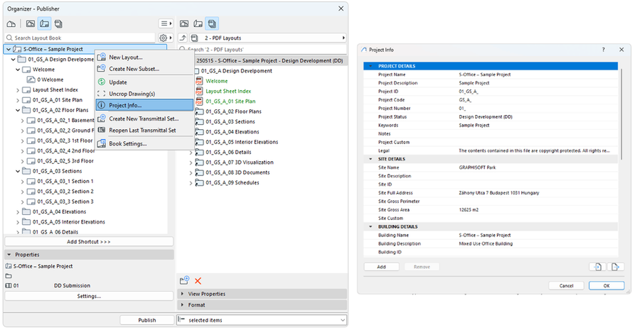The image size is (640, 330).
Task: Select left Publisher Sets icon next to Layout Book
Action: (x=58, y=23)
